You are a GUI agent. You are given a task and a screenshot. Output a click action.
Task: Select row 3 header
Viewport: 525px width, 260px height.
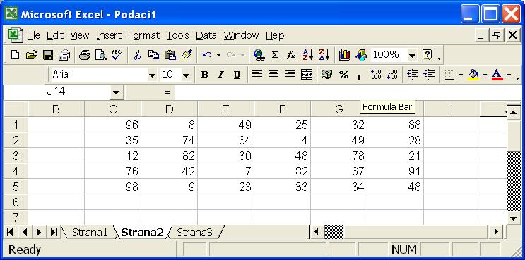click(x=16, y=156)
